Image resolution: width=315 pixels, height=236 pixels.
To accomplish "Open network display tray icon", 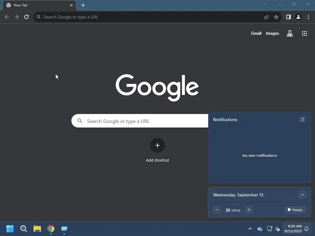I will point(269,229).
